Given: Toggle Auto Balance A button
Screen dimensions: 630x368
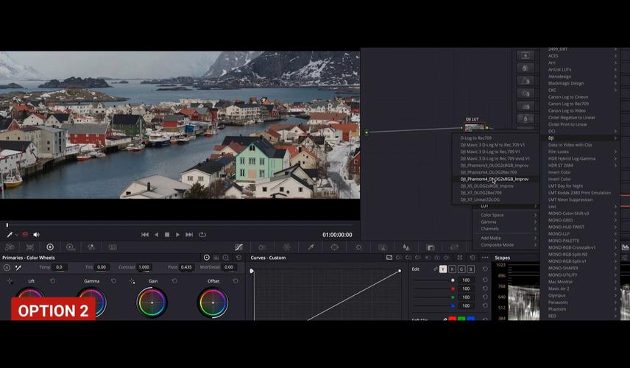Looking at the screenshot, I should click(7, 267).
